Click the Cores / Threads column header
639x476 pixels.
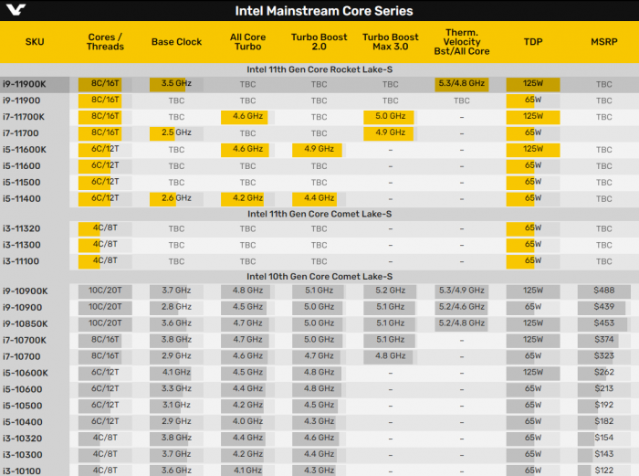pyautogui.click(x=105, y=42)
